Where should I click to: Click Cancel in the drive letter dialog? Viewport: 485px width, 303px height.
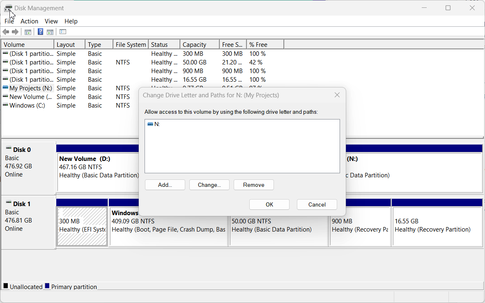(317, 204)
